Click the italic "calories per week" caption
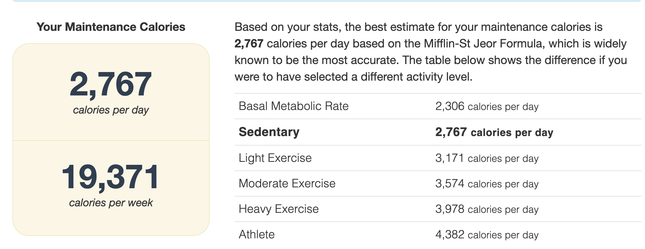 [111, 203]
